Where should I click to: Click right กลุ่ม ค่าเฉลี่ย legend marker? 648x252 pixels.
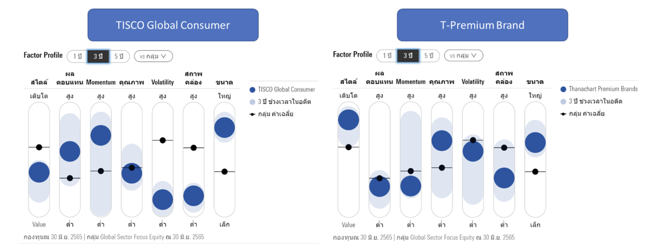click(x=563, y=114)
